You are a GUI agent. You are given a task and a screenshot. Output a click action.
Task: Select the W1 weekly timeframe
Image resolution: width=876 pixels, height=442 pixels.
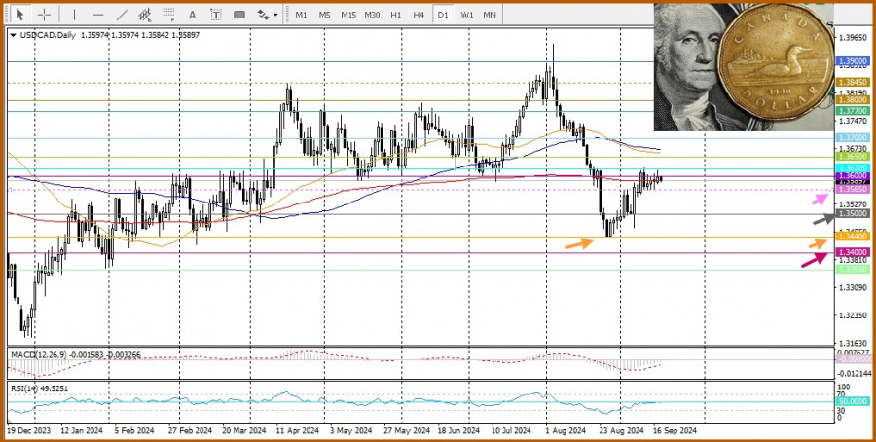point(467,15)
